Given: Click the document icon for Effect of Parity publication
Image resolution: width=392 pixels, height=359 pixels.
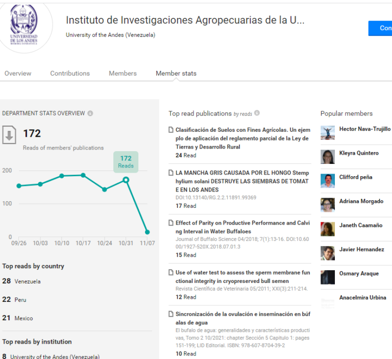Looking at the screenshot, I should [x=171, y=223].
